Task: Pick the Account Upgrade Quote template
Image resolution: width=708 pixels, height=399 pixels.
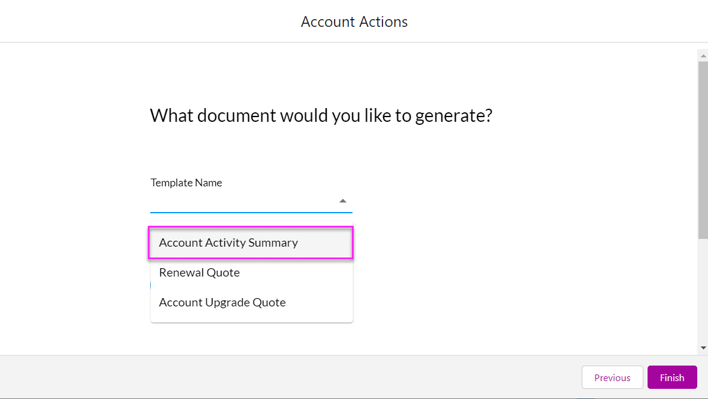Action: [x=222, y=303]
